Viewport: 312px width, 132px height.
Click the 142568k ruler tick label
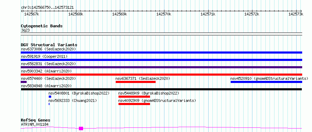click(x=76, y=14)
